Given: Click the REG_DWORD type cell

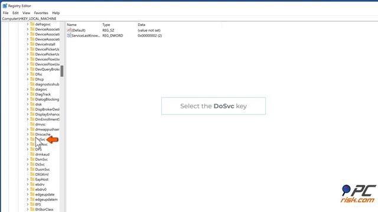Looking at the screenshot, I should click(x=113, y=35).
